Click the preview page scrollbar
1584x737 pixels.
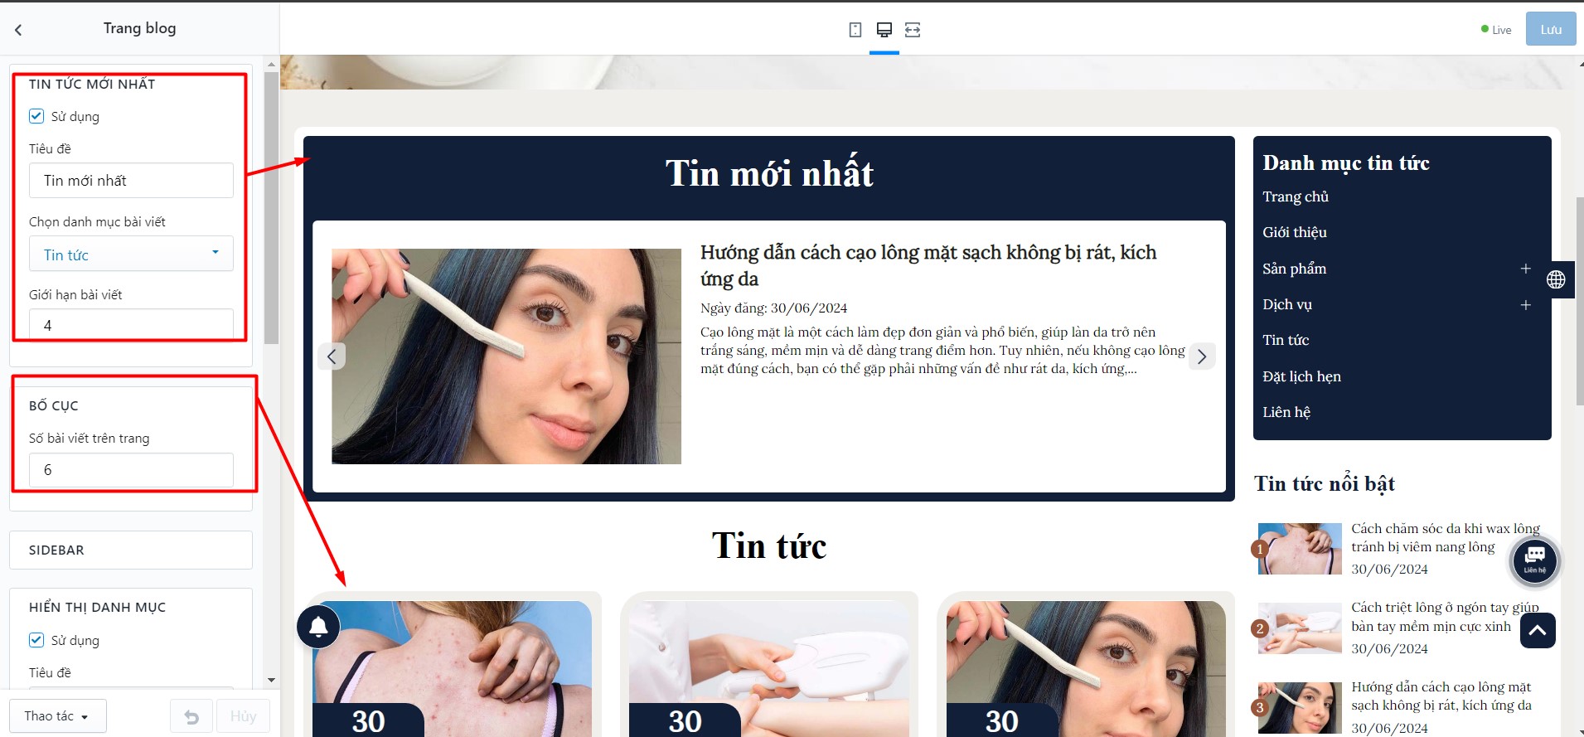tap(1579, 302)
